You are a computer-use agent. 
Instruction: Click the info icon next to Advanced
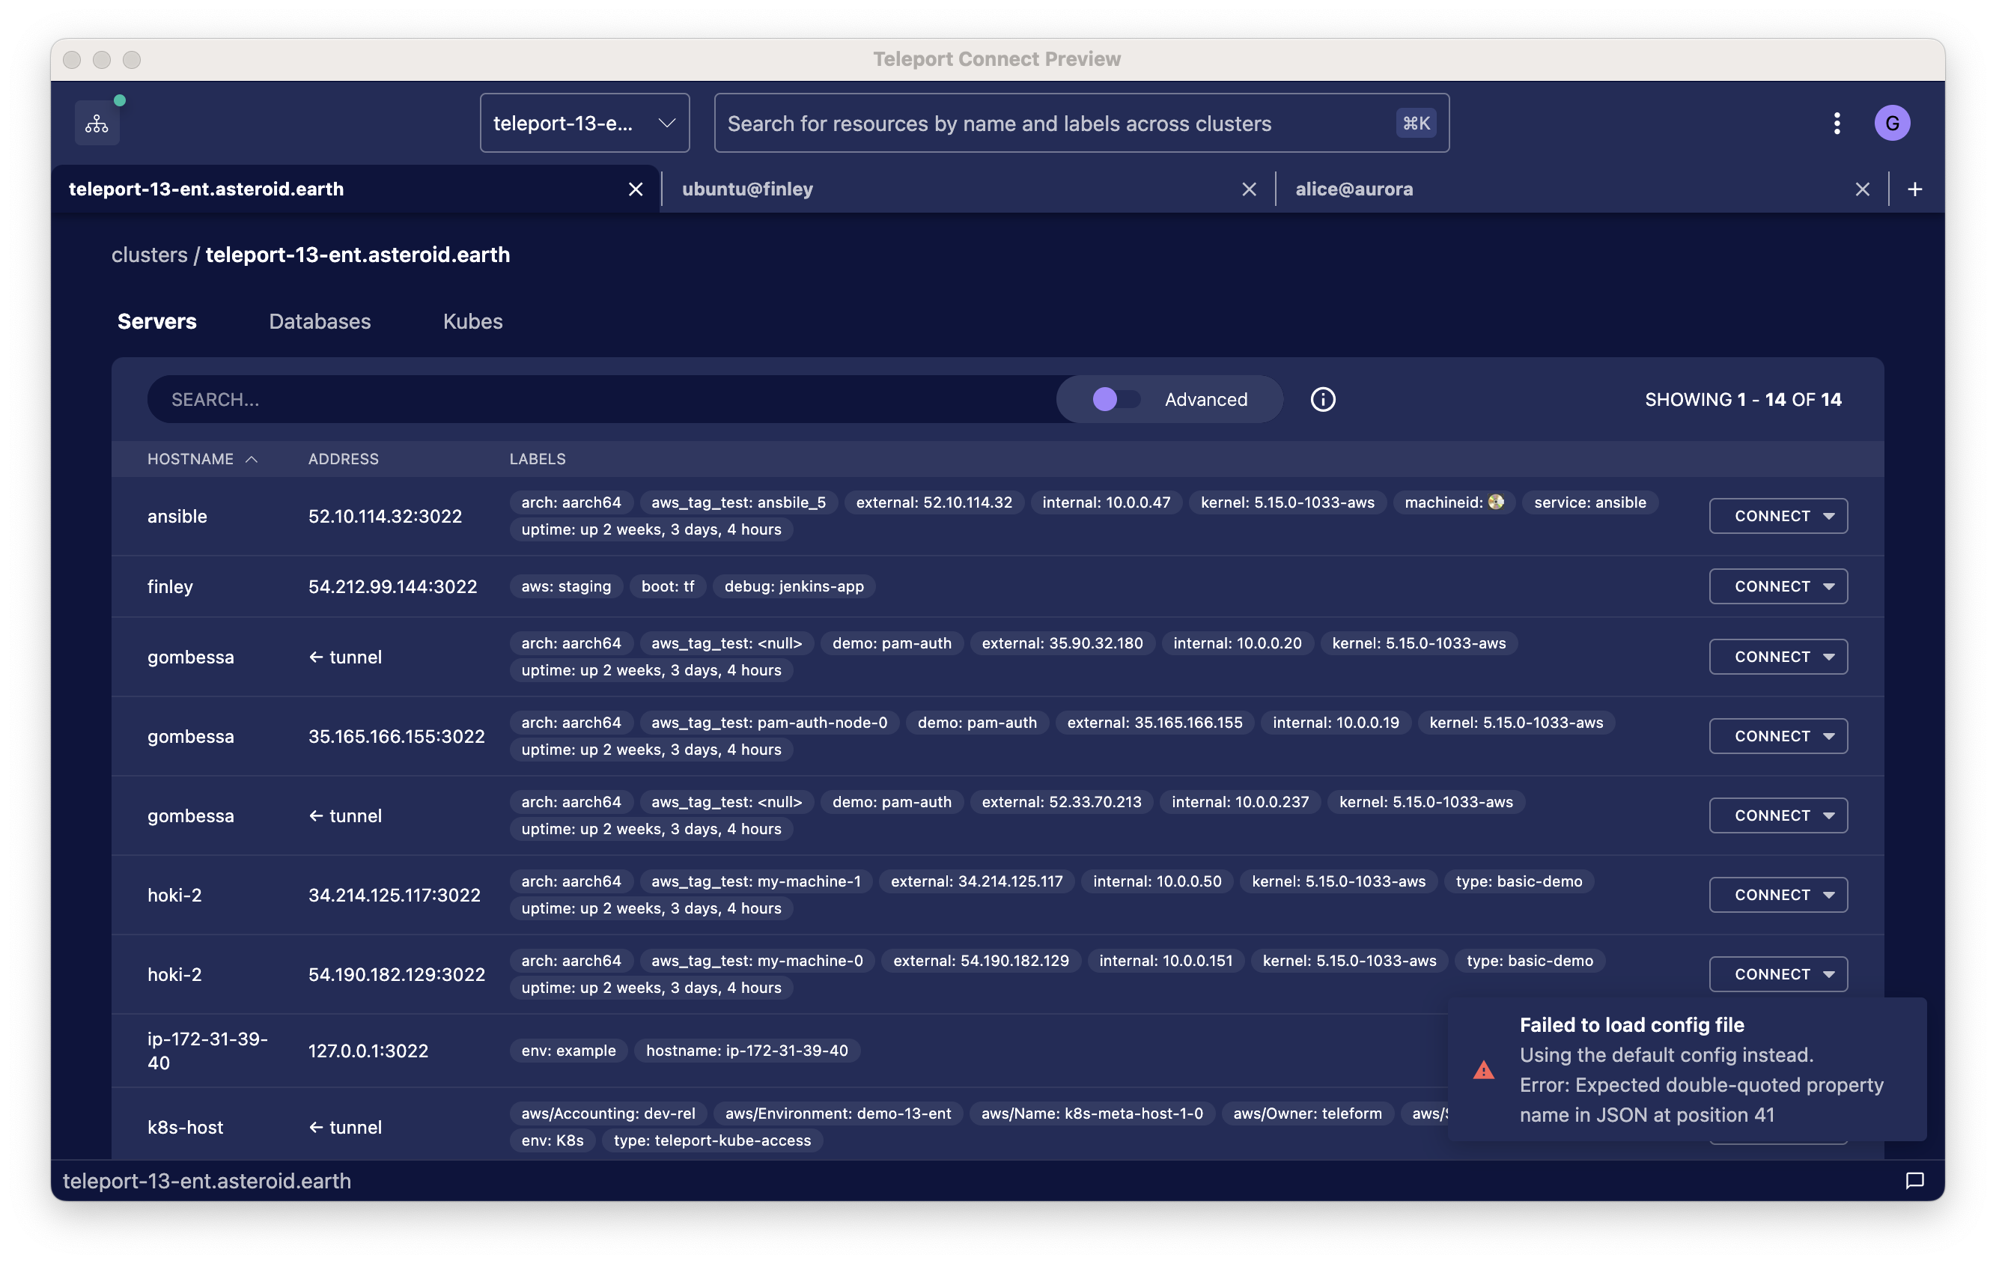[1322, 400]
